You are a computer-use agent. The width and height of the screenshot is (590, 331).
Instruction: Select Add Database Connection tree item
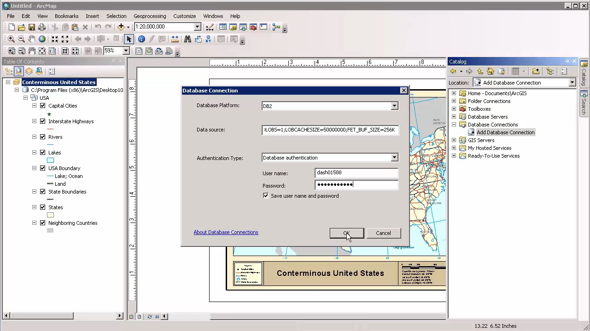505,132
